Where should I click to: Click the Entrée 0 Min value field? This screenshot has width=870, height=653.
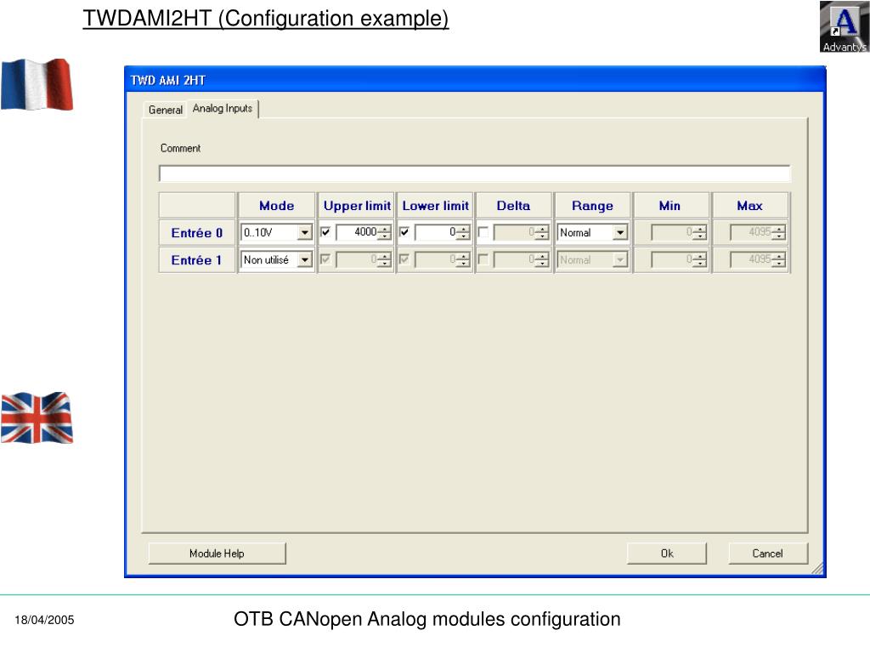tap(673, 232)
